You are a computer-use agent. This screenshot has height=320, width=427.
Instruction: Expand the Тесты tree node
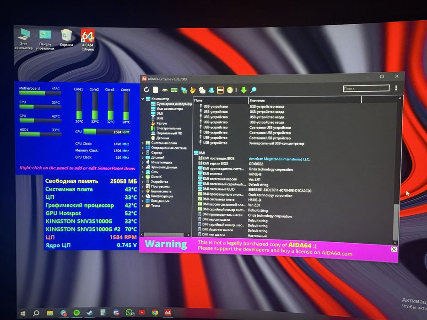pyautogui.click(x=142, y=206)
